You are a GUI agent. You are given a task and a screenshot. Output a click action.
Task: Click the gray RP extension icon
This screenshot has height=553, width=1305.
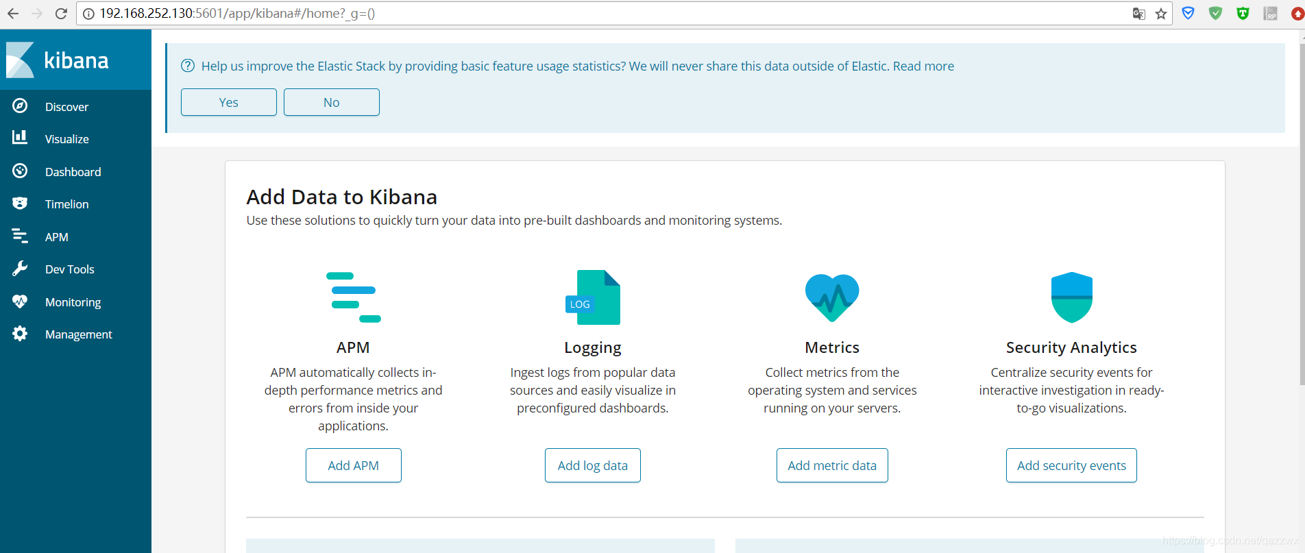(1271, 13)
